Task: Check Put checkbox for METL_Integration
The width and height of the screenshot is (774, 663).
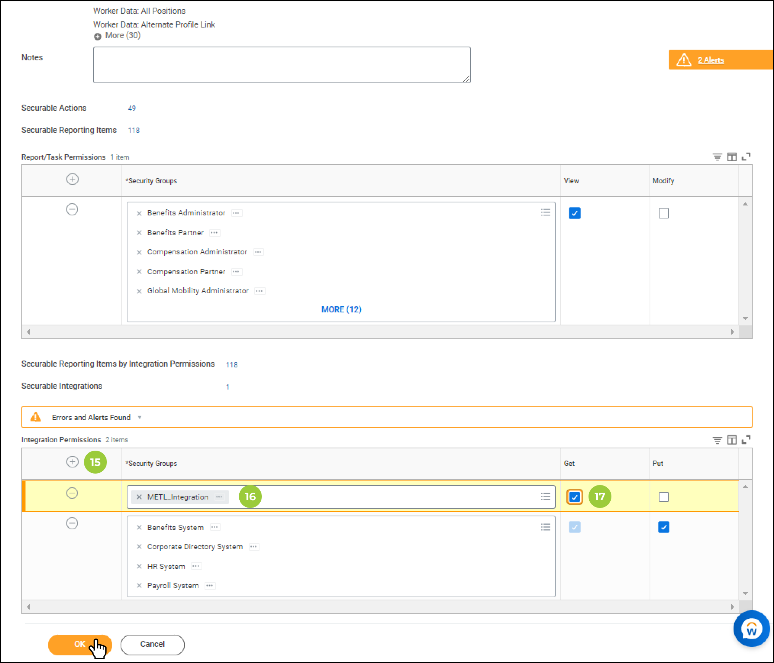Action: 663,497
